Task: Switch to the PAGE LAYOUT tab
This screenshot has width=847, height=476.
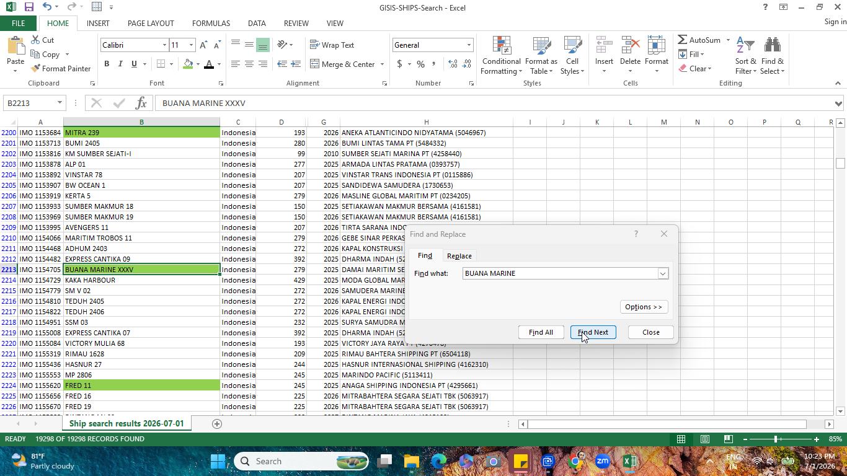Action: 151,24
